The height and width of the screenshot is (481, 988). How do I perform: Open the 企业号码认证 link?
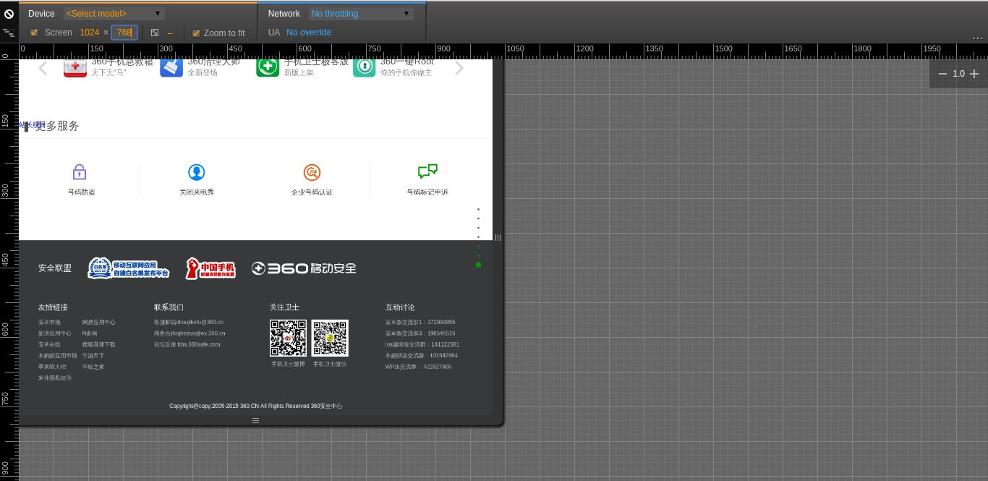click(x=312, y=192)
